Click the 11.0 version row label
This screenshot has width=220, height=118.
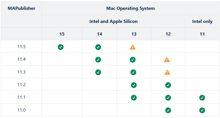click(x=22, y=110)
